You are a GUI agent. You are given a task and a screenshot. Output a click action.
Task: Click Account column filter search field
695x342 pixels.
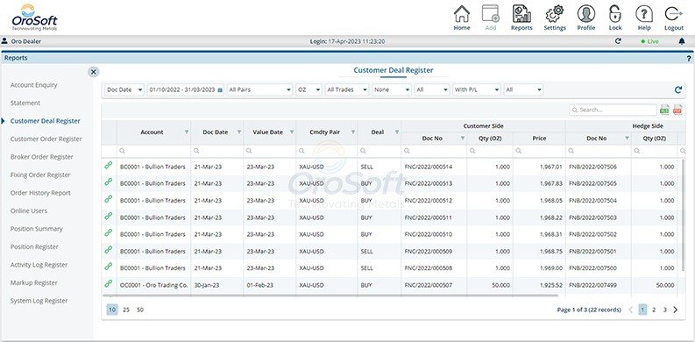click(153, 151)
